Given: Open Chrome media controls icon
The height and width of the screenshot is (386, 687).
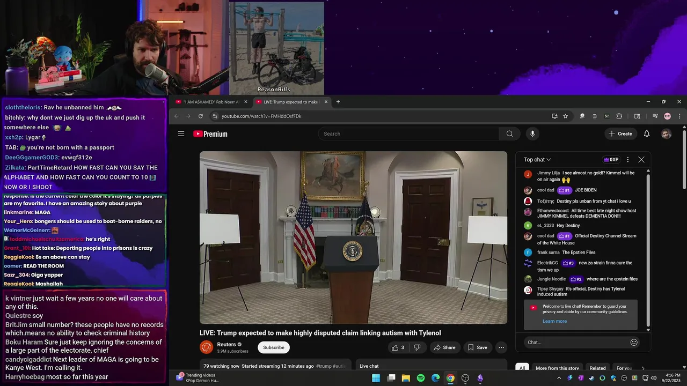Looking at the screenshot, I should pos(655,116).
